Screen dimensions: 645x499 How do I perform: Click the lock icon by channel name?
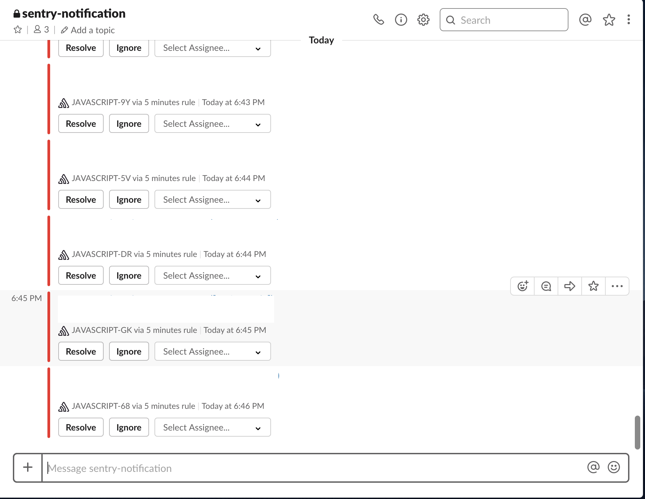17,14
